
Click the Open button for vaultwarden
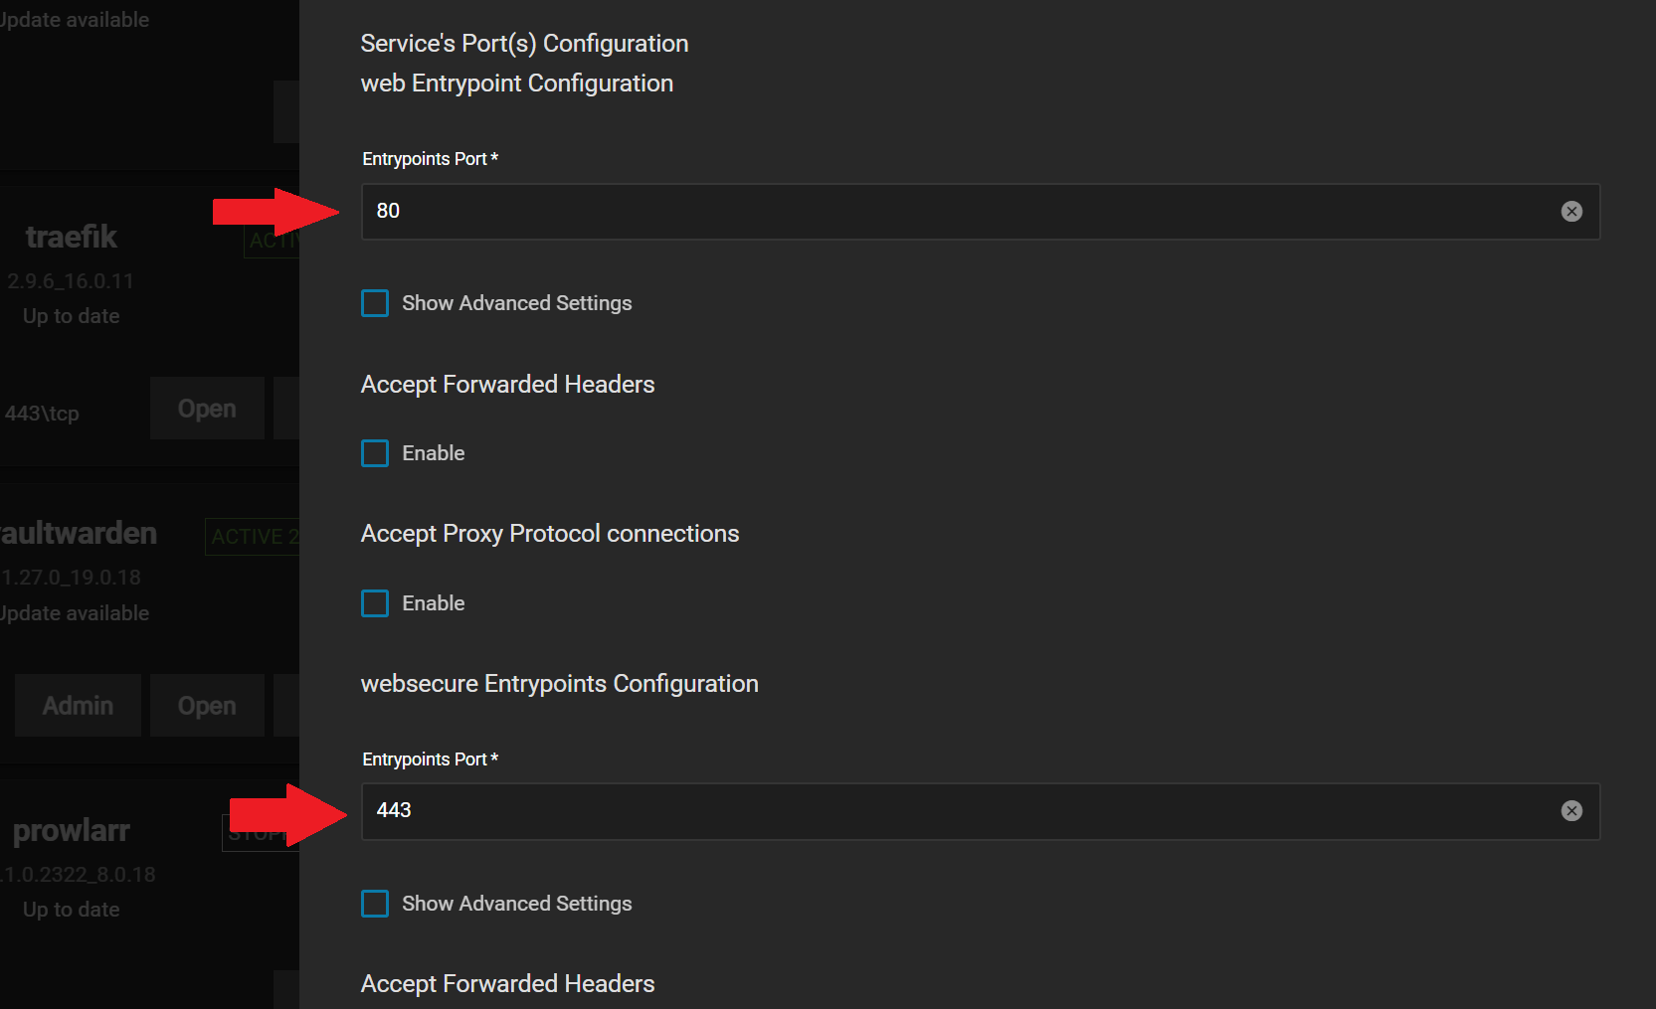(x=206, y=705)
